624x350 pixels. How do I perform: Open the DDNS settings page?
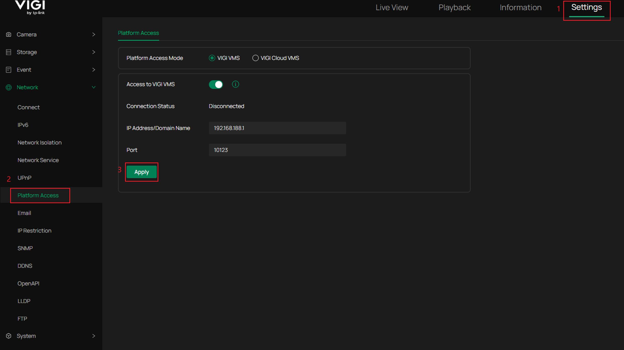25,266
